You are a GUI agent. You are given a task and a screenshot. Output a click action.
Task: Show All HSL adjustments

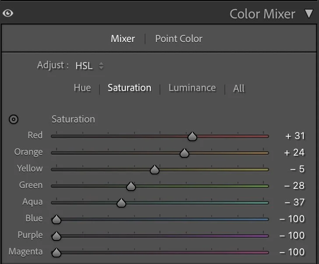pyautogui.click(x=239, y=88)
